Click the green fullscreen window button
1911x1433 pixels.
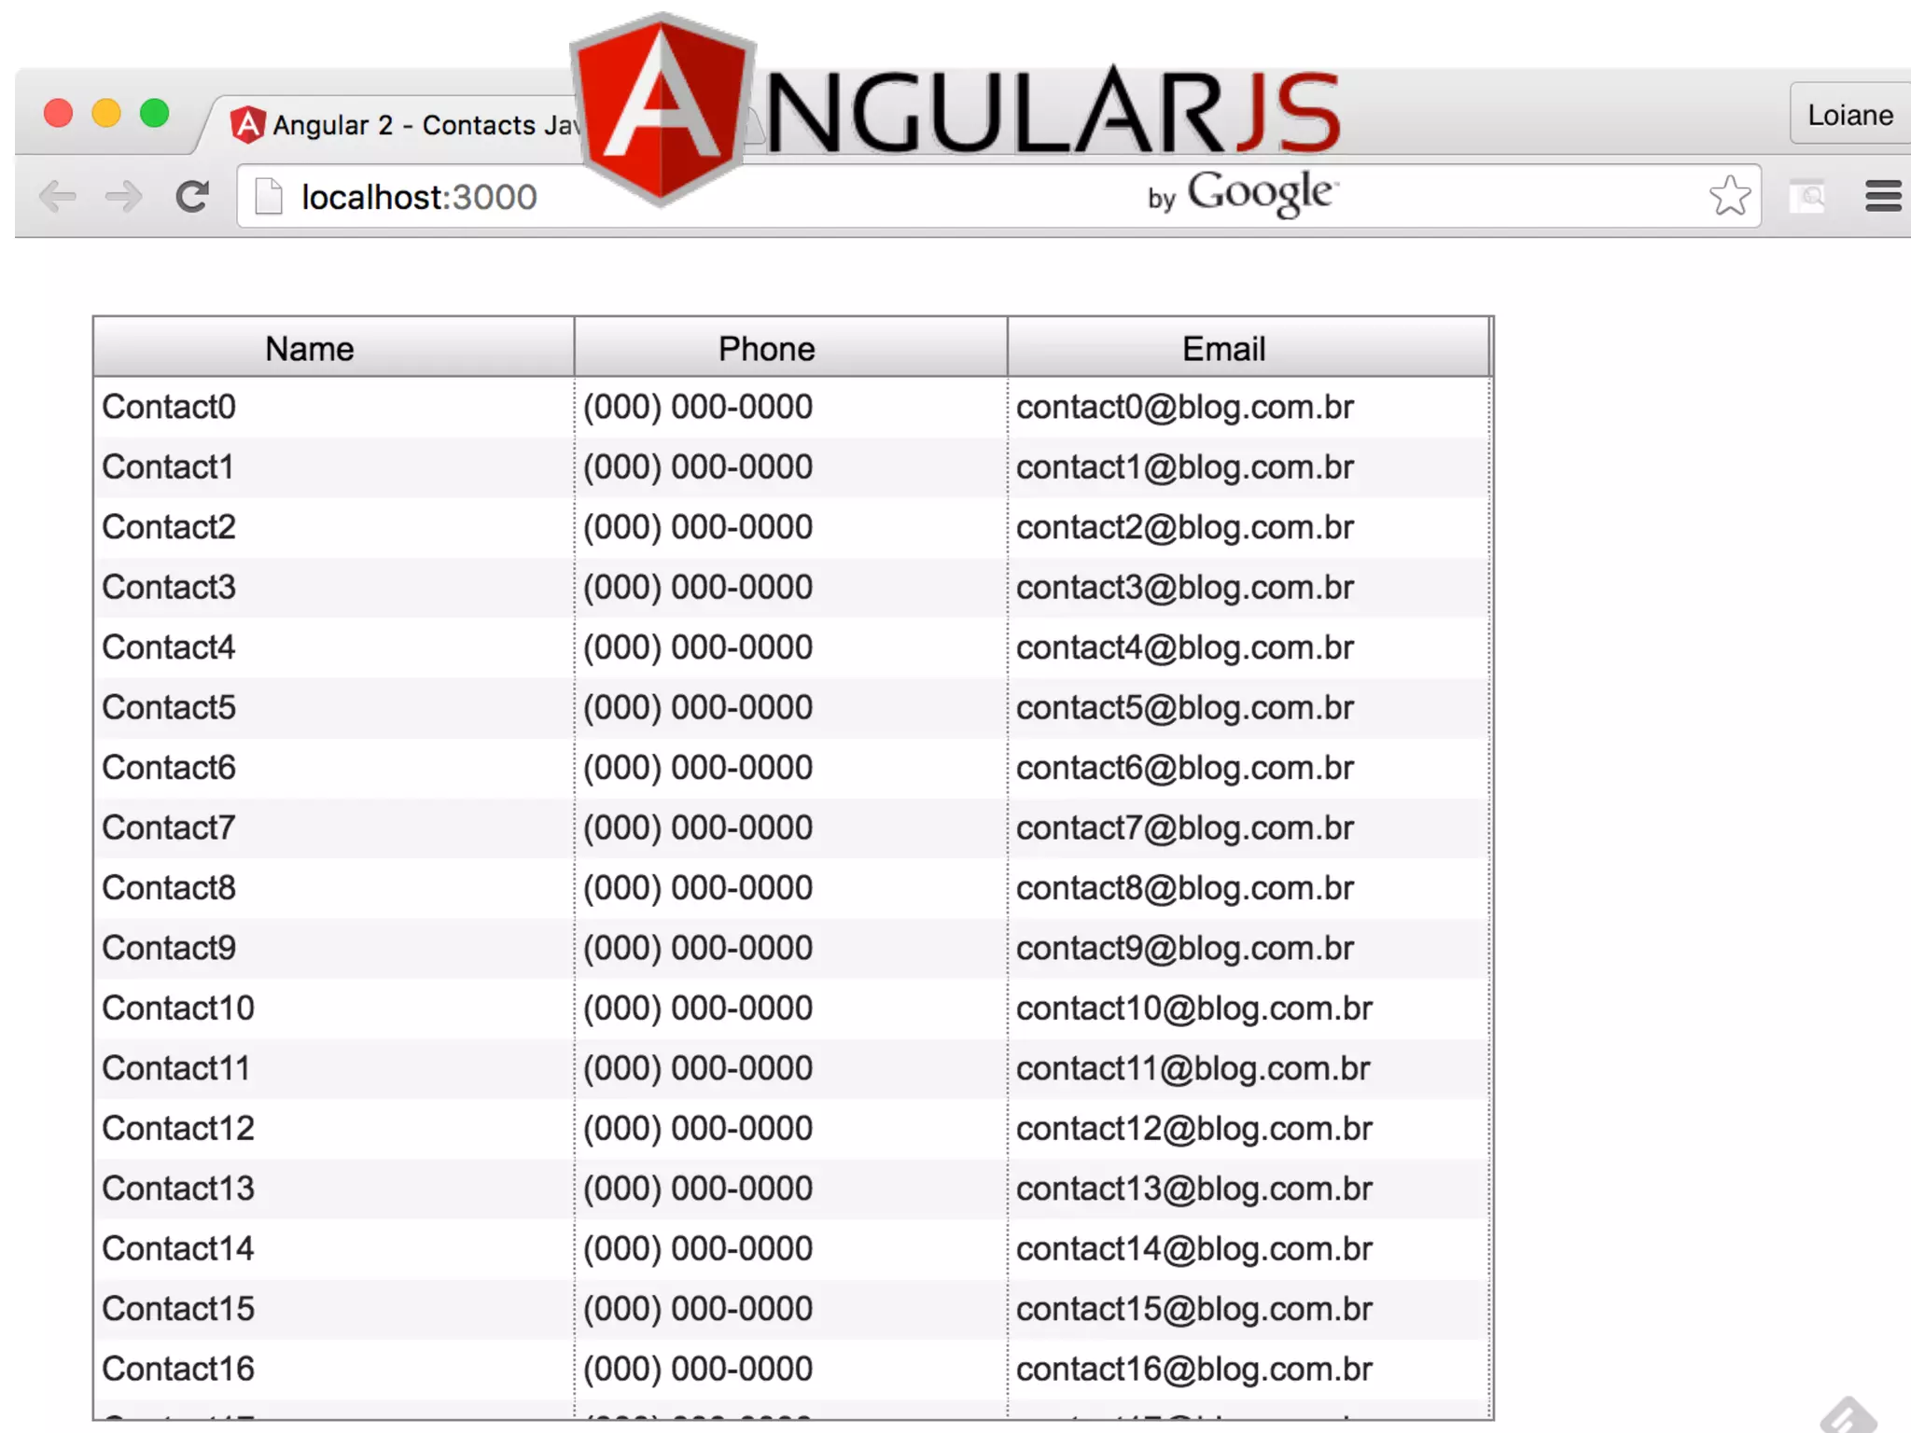coord(155,114)
